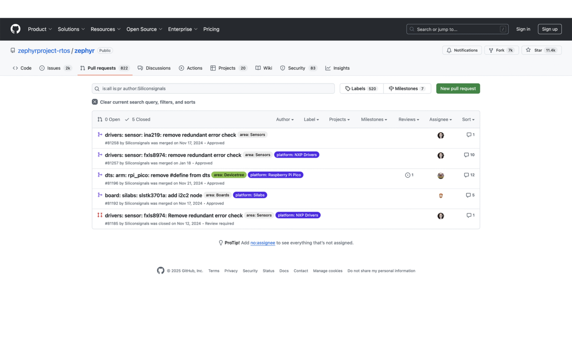Click the 'area: Devicetree' green label
572x358 pixels.
229,175
